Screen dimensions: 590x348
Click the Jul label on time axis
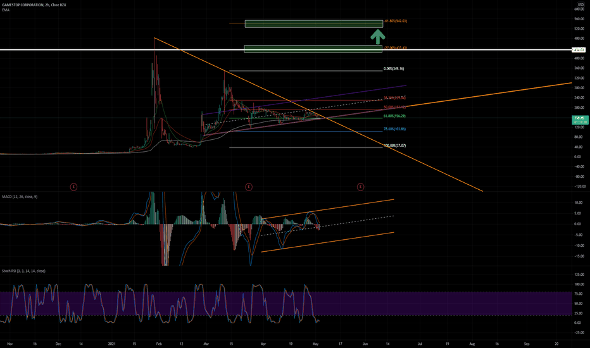point(420,344)
